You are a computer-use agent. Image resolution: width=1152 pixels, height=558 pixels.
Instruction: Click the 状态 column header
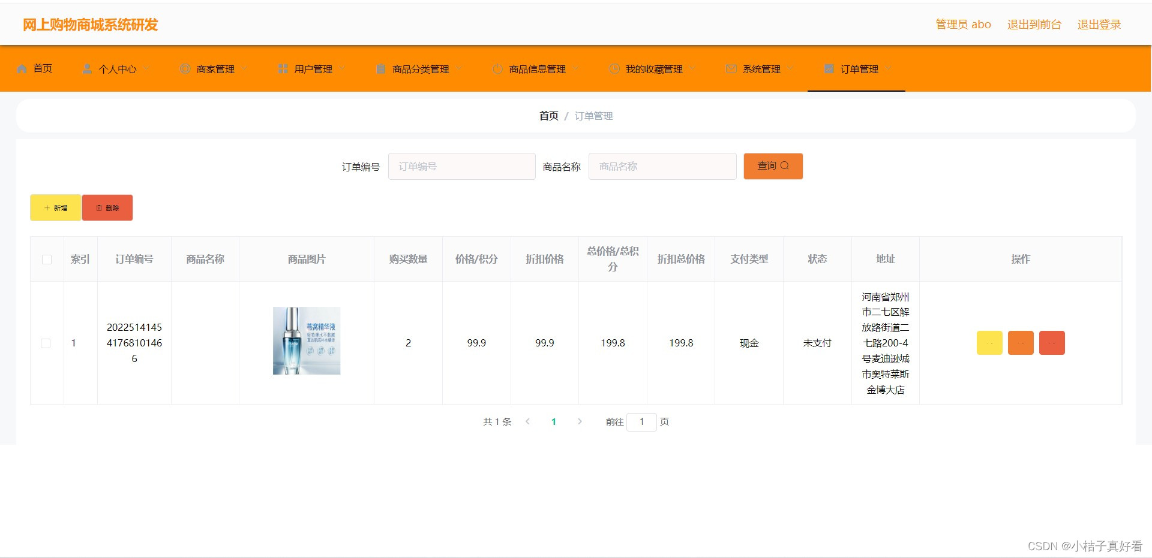click(x=817, y=259)
